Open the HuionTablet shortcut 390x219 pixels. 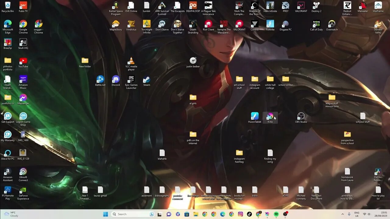tap(255, 118)
